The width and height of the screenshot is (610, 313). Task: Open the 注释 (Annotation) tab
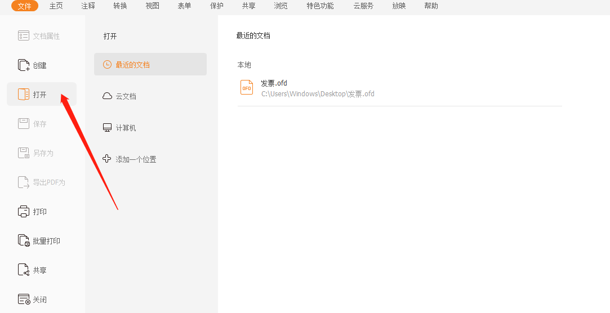88,6
